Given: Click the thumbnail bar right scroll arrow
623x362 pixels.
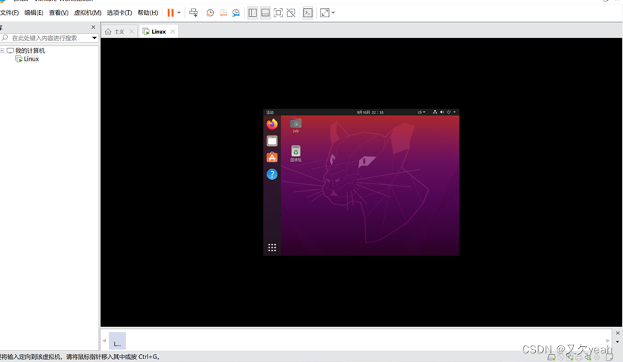Looking at the screenshot, I should click(607, 340).
